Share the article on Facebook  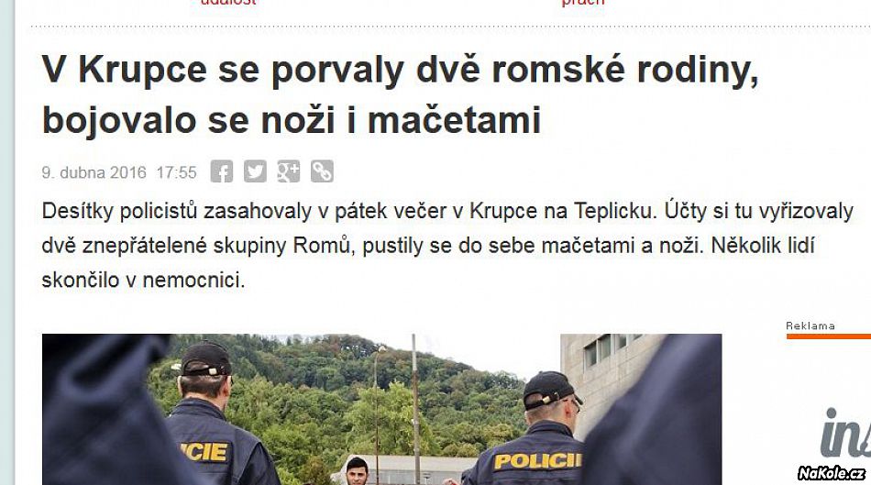pos(222,171)
